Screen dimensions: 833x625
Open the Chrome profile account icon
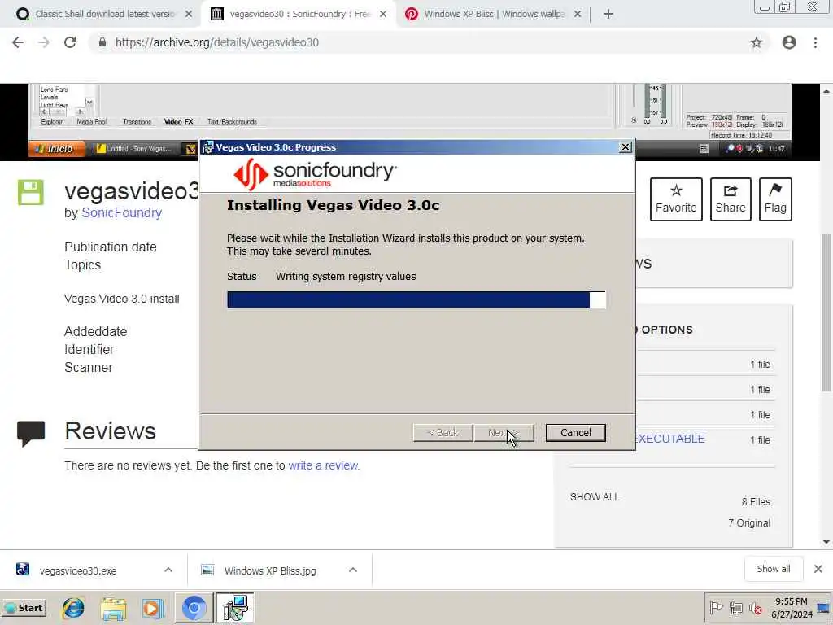point(789,42)
